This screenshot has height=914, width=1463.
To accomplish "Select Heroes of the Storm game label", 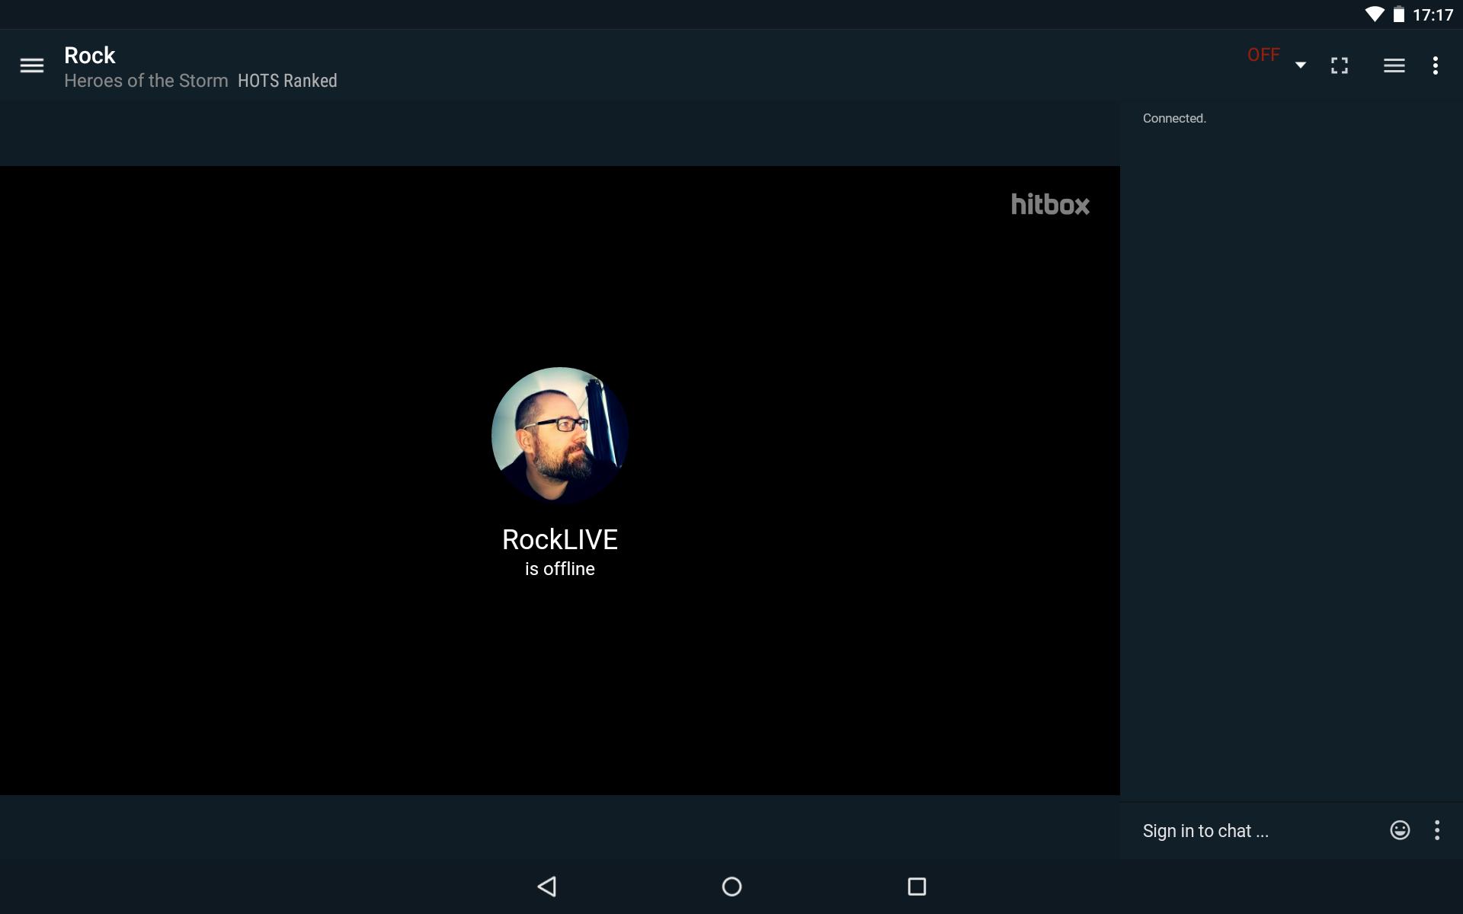I will [146, 81].
